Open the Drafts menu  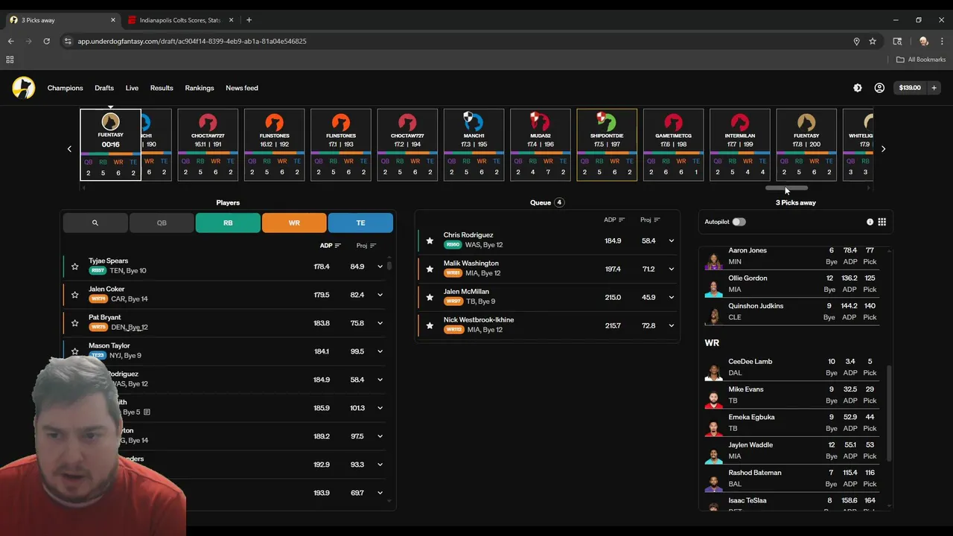104,88
